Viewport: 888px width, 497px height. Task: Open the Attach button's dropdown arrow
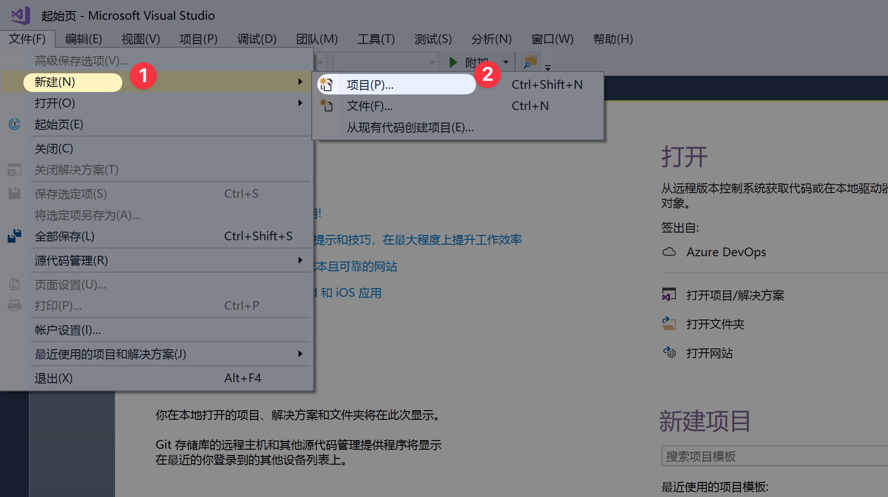505,62
